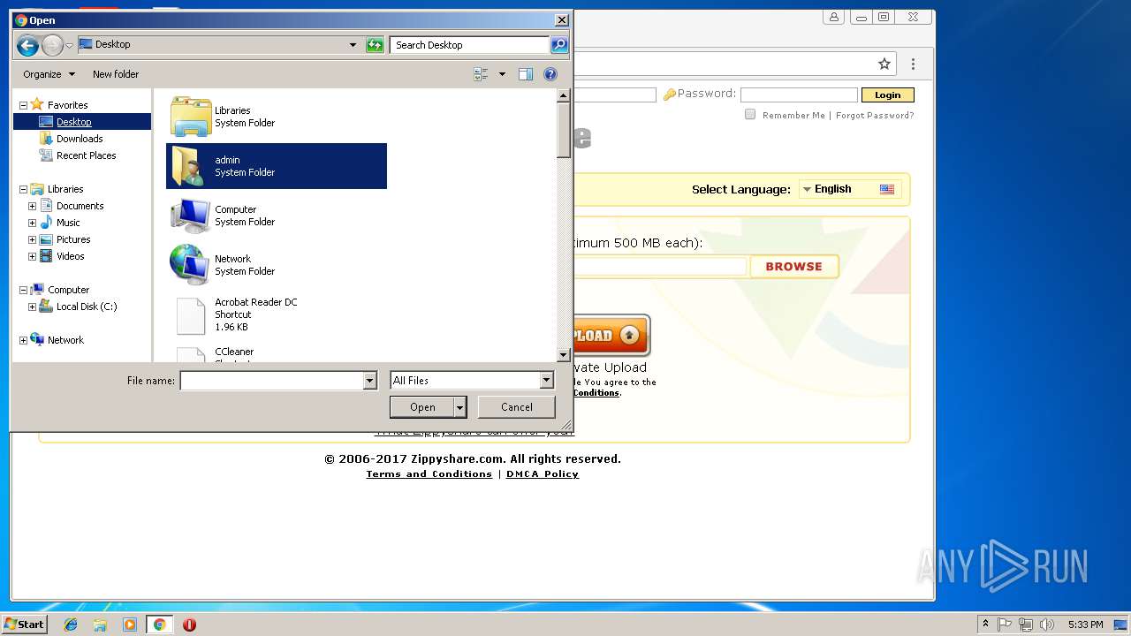Select Recent Places under Favorites
Screen dimensions: 1131x636
86,155
